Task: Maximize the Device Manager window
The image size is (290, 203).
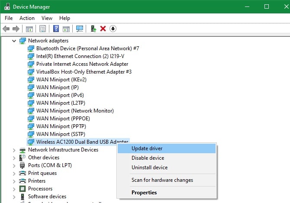Action: pyautogui.click(x=267, y=6)
